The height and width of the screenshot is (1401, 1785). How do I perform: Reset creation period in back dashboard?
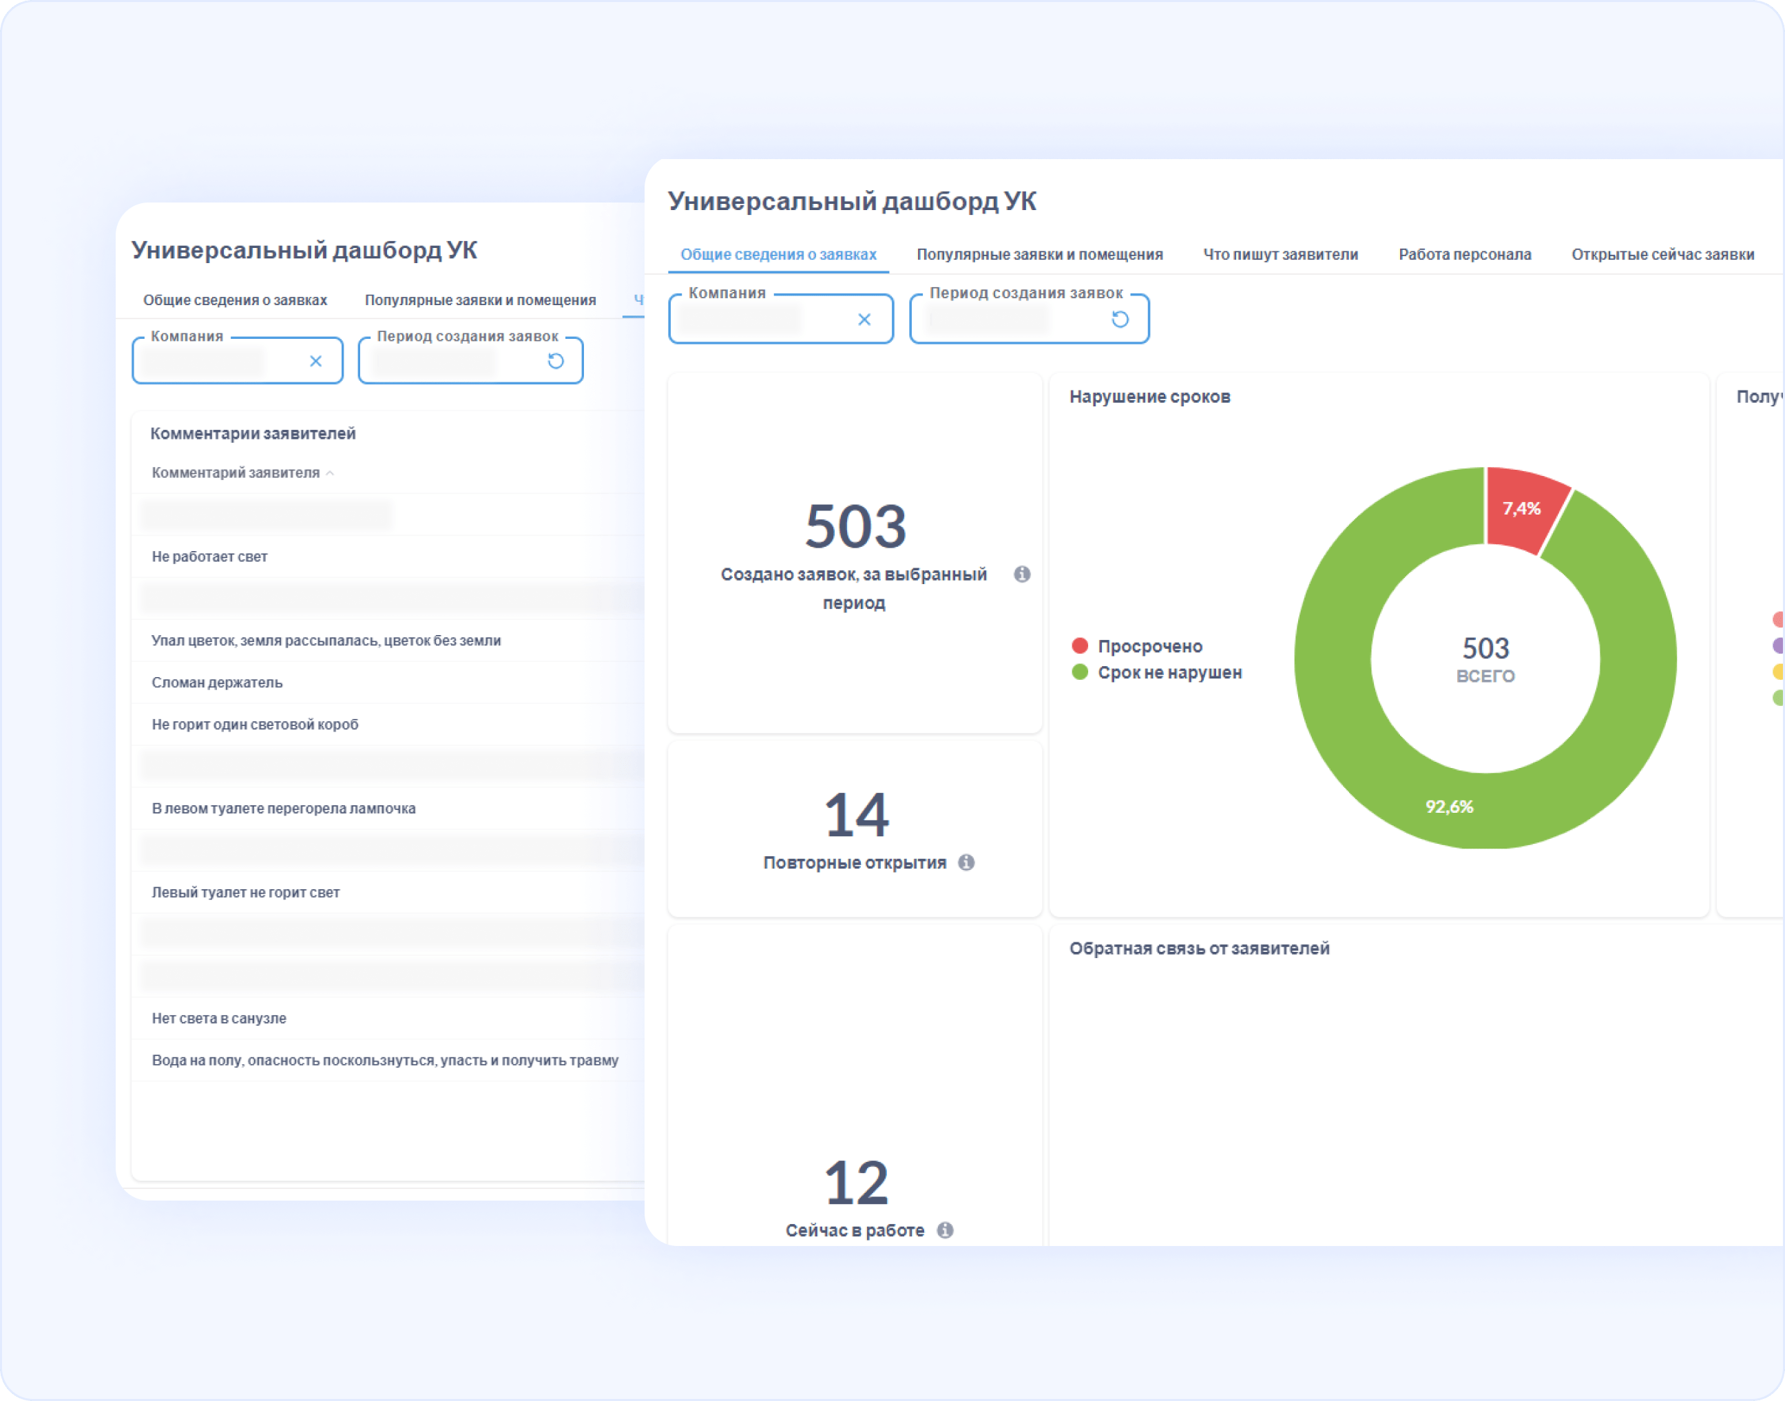555,361
